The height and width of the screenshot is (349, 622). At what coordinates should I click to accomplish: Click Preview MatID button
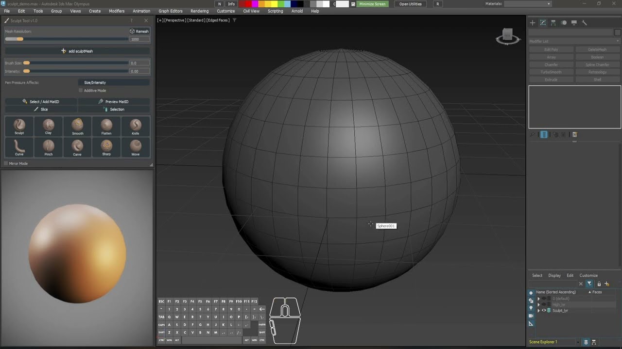click(114, 102)
